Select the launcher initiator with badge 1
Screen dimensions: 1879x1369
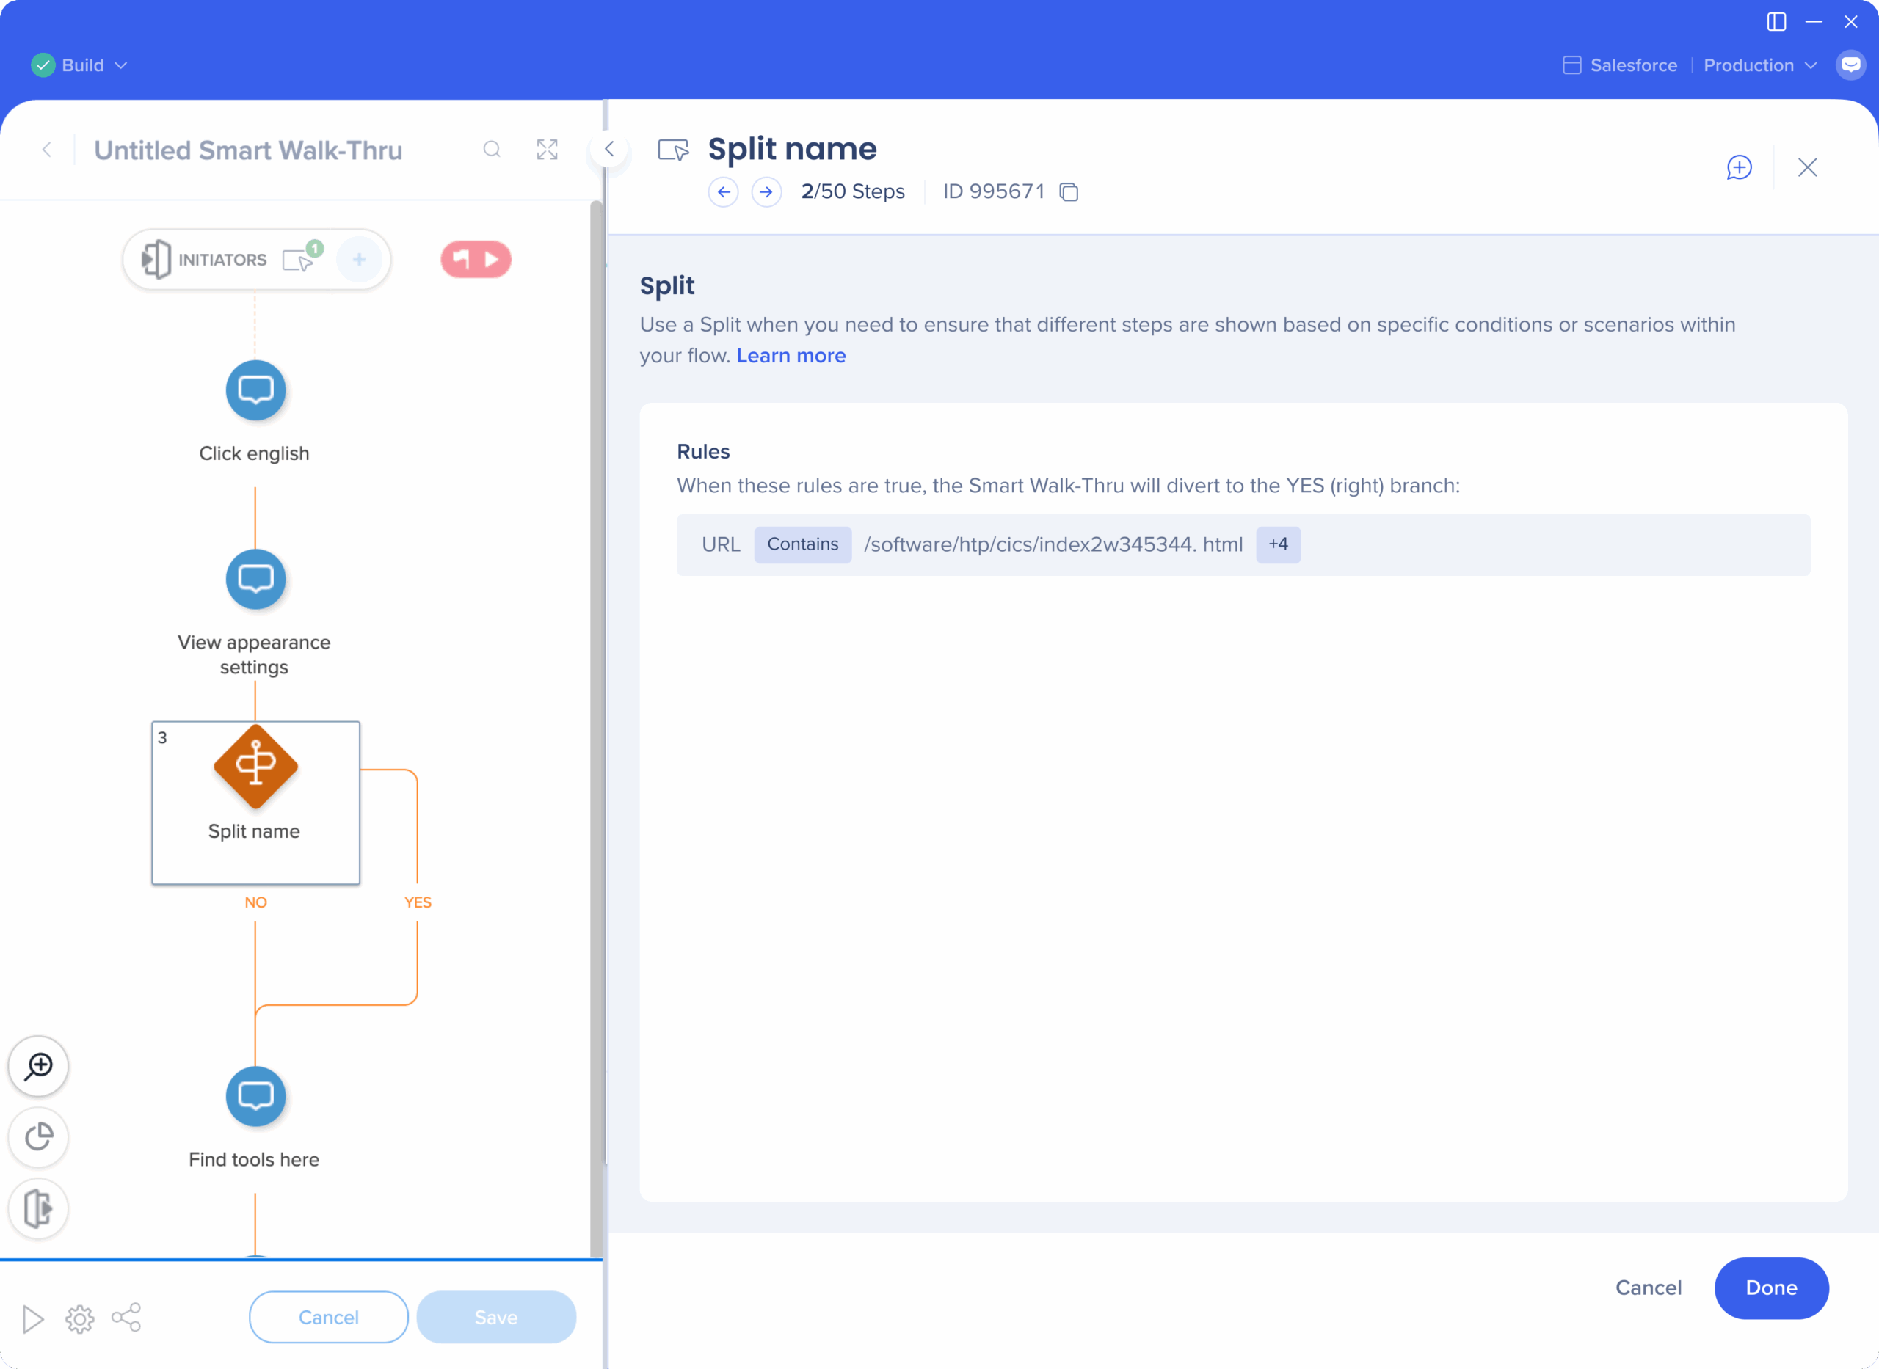pyautogui.click(x=300, y=258)
